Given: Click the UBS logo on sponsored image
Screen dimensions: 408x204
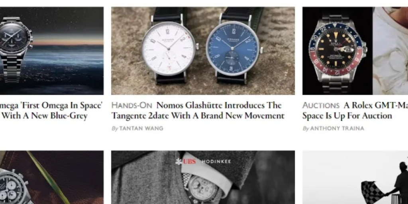Looking at the screenshot, I should (186, 161).
